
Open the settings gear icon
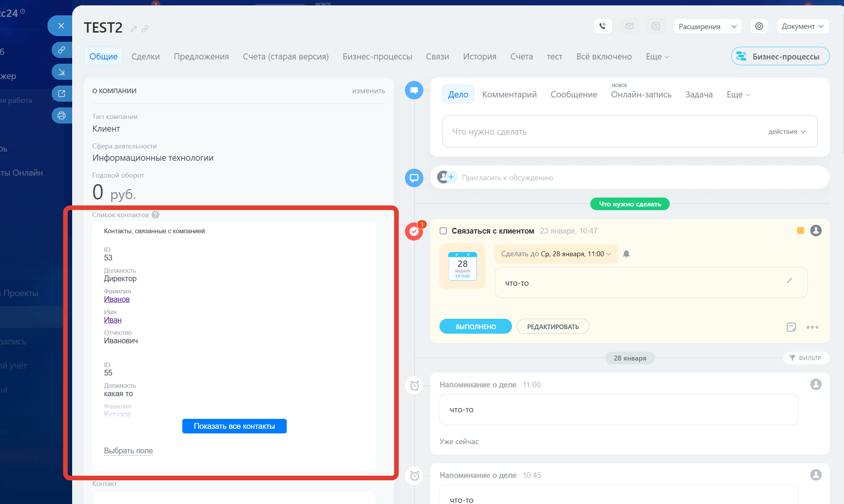[759, 26]
